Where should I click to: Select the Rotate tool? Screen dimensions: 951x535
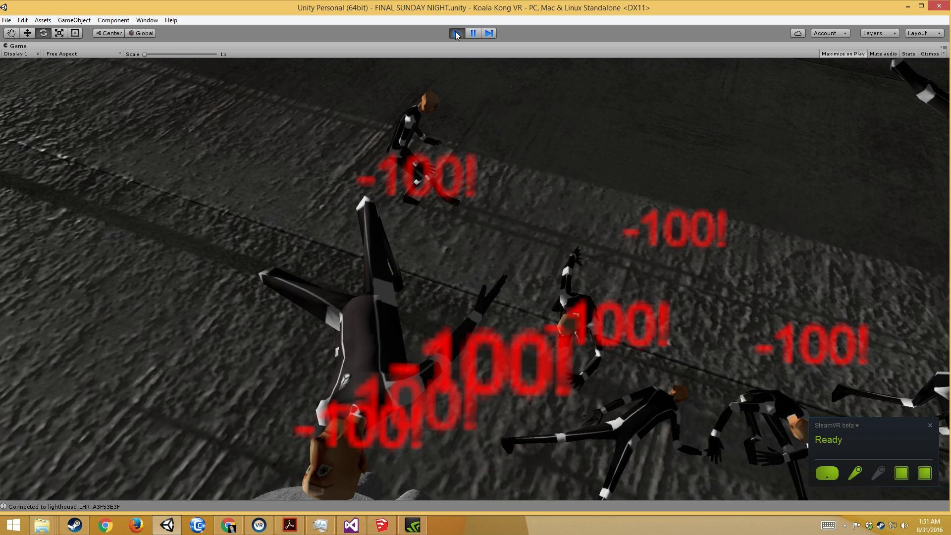[x=43, y=33]
